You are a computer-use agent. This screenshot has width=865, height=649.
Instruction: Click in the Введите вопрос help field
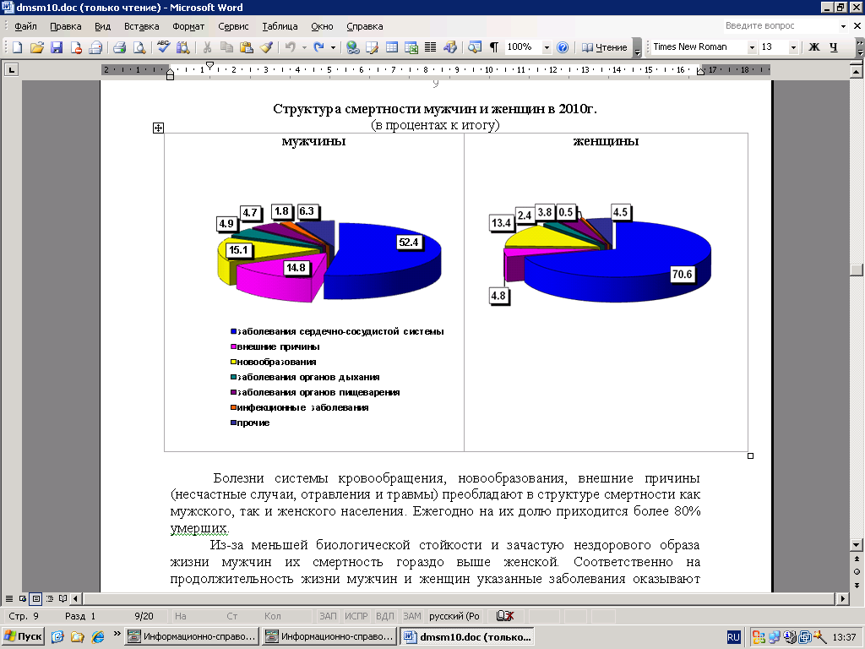click(780, 26)
